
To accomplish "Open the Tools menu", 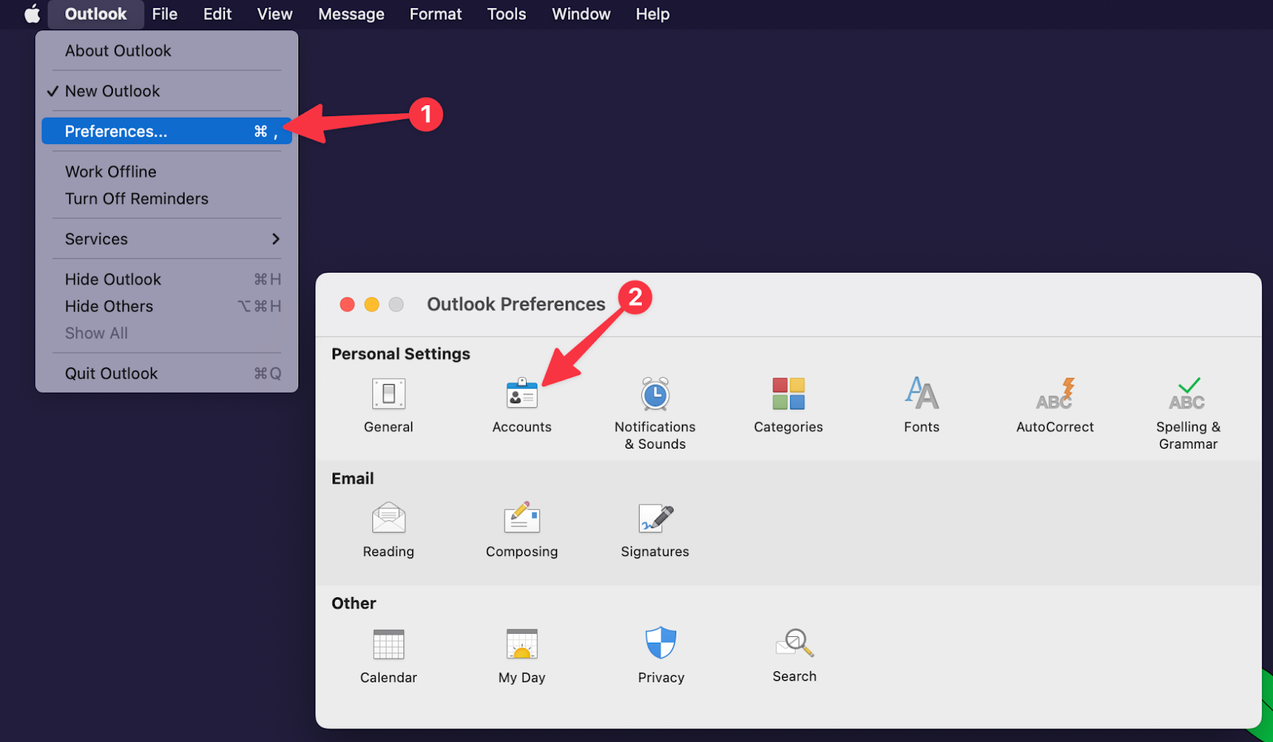I will [507, 14].
